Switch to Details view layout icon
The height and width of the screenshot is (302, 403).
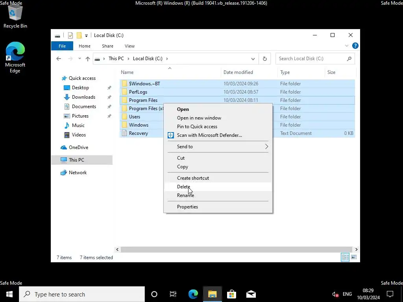[x=345, y=257]
